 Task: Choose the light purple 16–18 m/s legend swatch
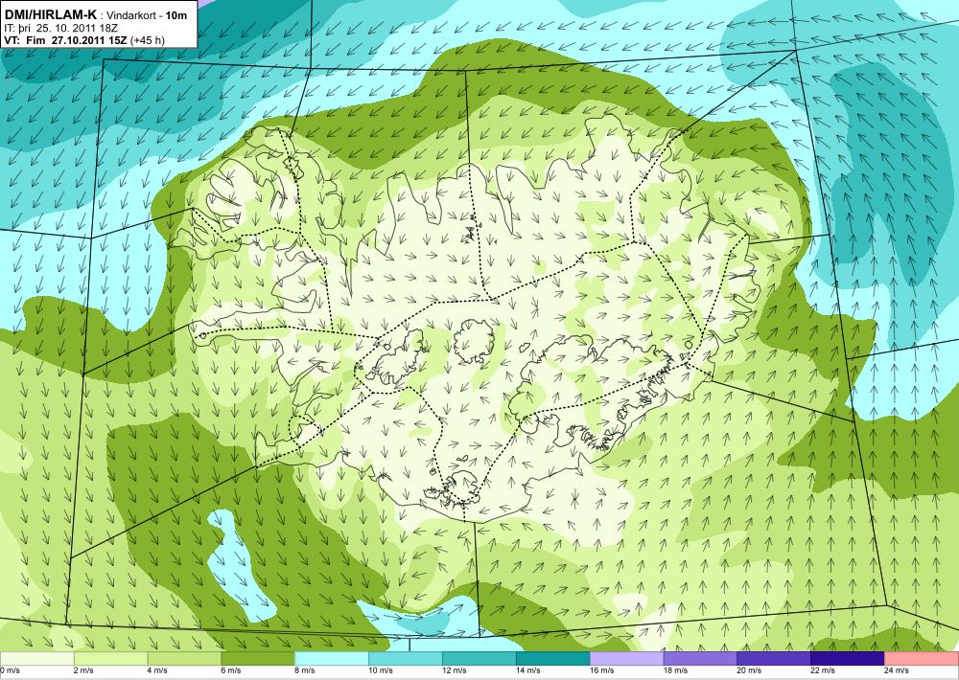626,659
